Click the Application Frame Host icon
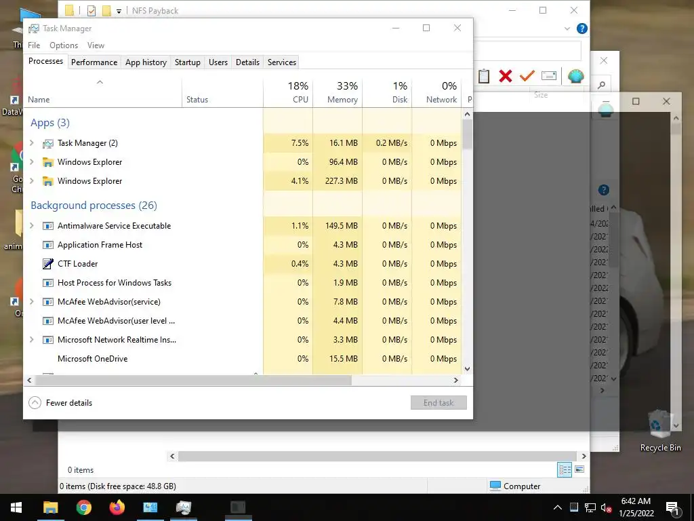 pos(48,245)
